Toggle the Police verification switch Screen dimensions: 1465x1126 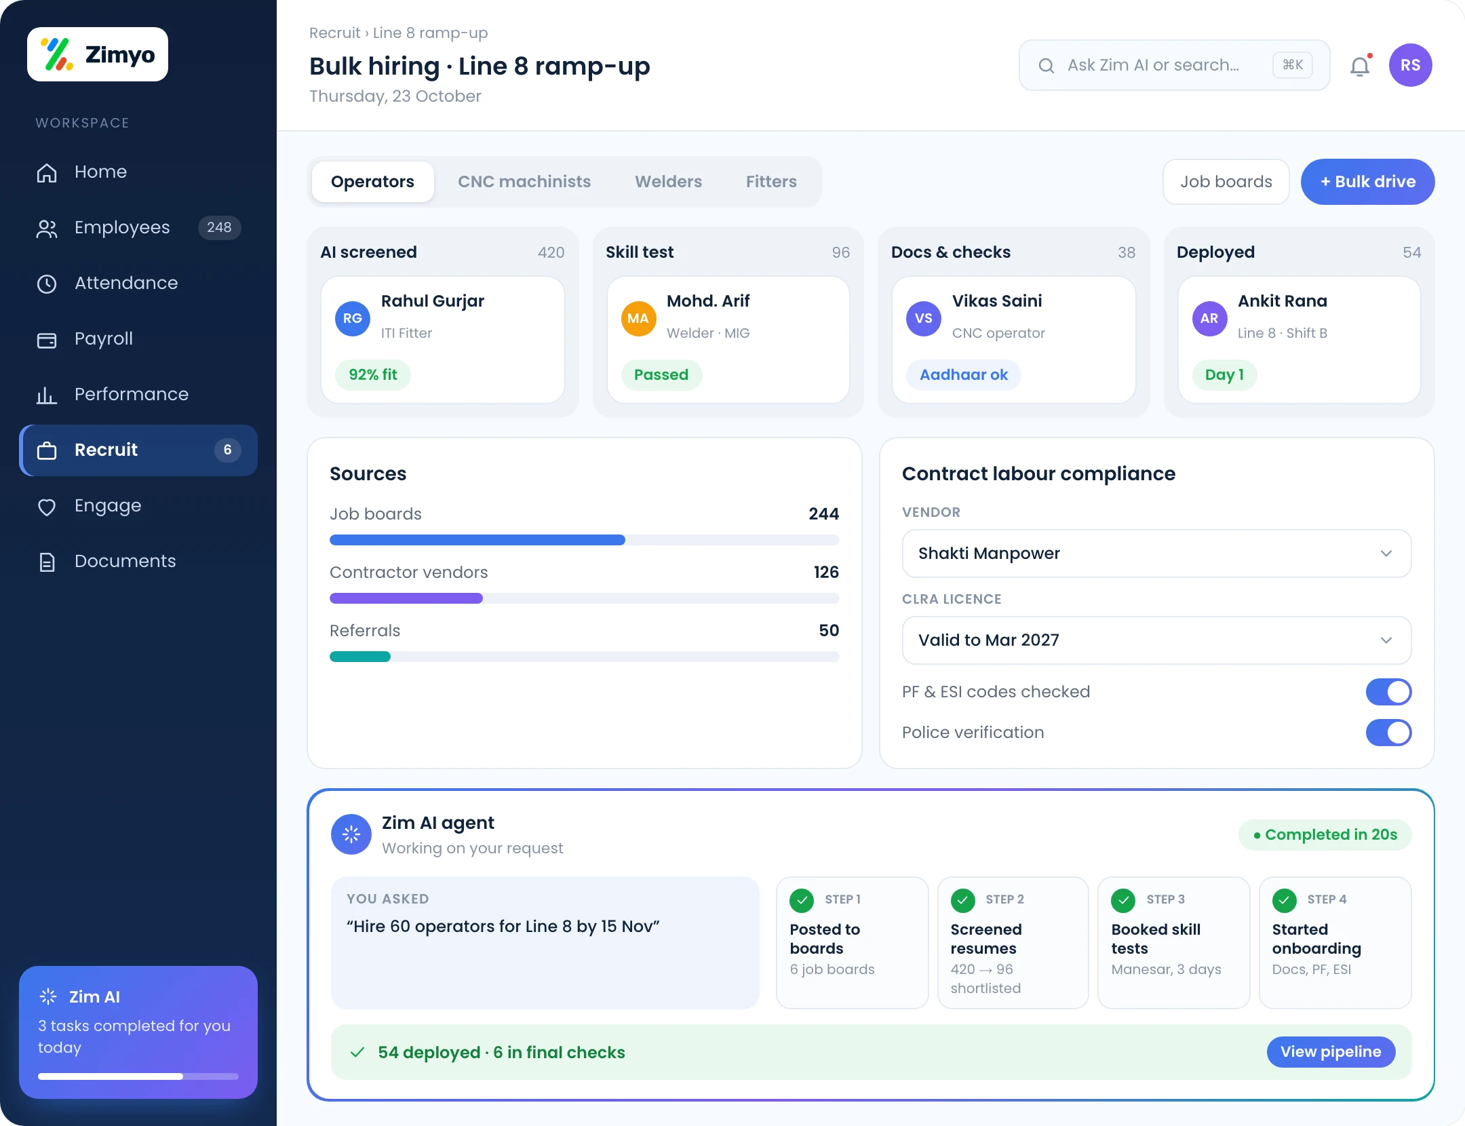1388,733
